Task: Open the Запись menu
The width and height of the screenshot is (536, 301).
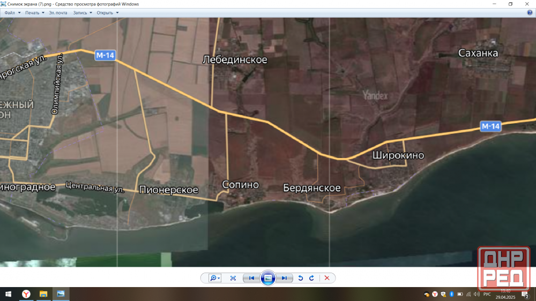Action: pos(82,13)
